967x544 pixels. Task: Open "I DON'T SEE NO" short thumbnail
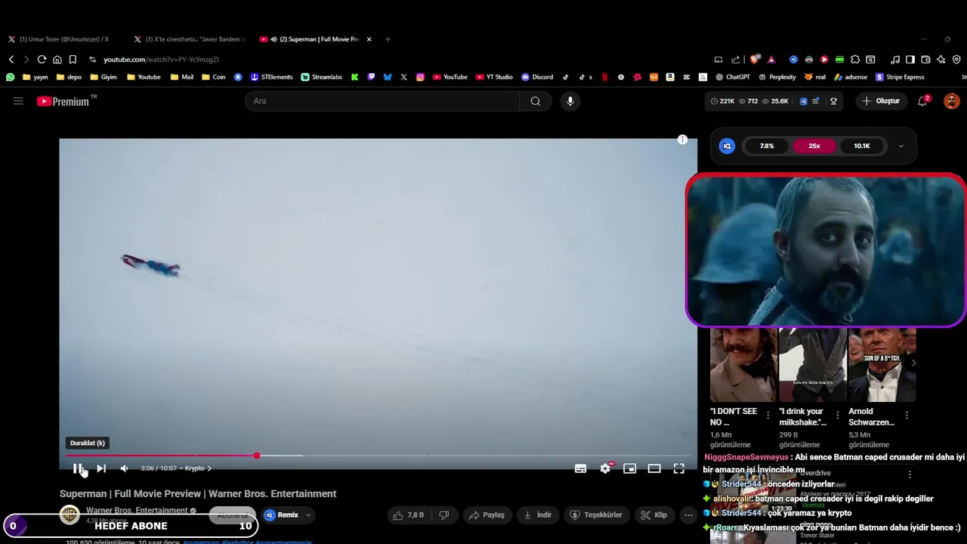pos(743,365)
